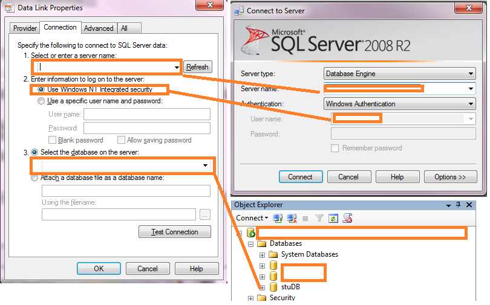Open the database selection dropdown
The width and height of the screenshot is (490, 305).
(205, 165)
